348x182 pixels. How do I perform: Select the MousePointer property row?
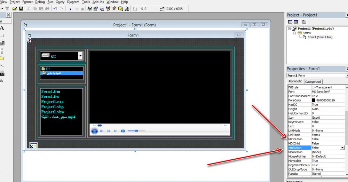[316, 157]
